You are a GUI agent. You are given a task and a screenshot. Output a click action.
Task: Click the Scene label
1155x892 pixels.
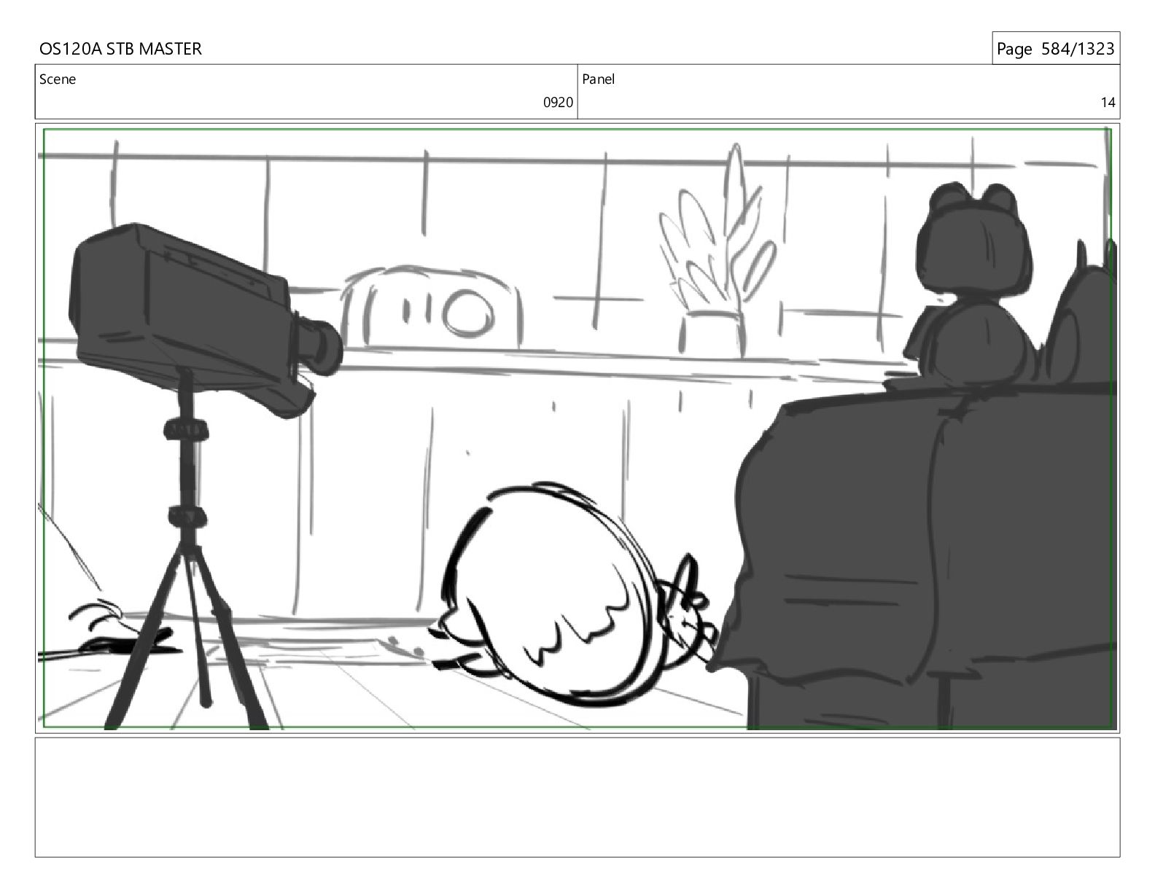coord(58,79)
